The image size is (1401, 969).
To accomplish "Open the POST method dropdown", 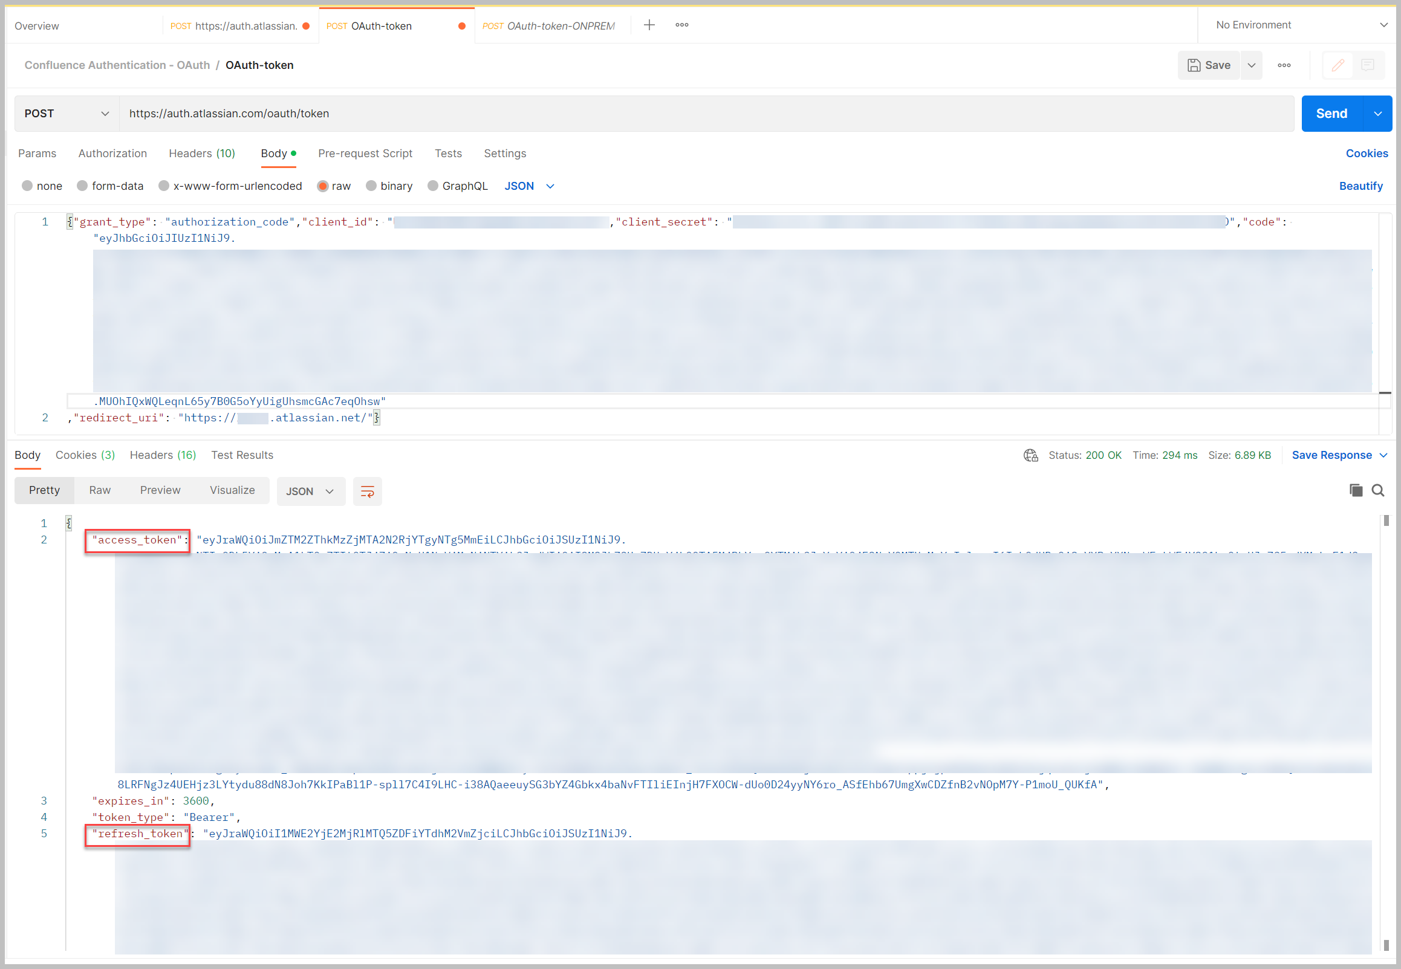I will [65, 114].
